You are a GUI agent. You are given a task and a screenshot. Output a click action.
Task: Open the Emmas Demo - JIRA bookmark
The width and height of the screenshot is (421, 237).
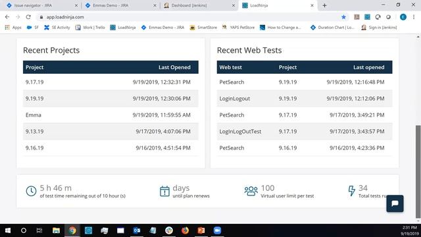click(x=162, y=28)
